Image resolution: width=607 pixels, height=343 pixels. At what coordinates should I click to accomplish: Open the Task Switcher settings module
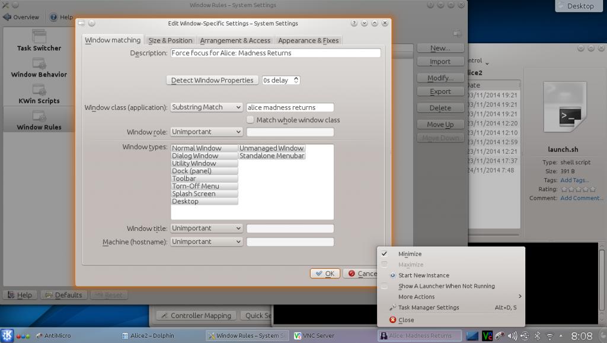39,40
